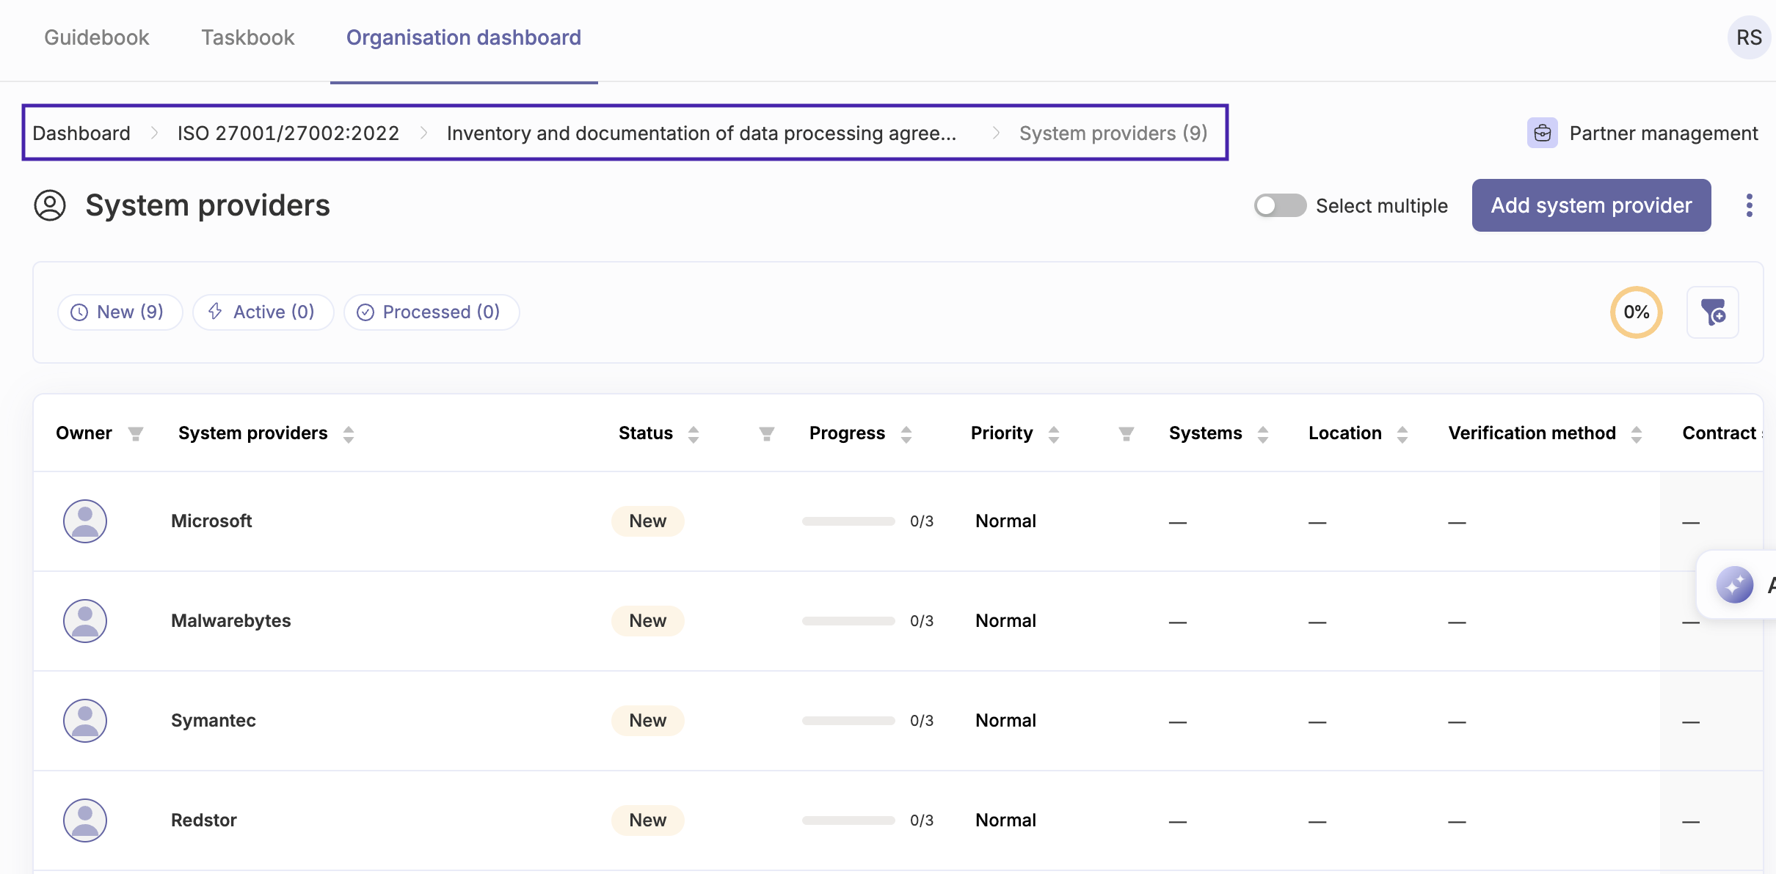Screen dimensions: 1776x874
Task: Click the add filter funnel icon
Action: (x=1712, y=312)
